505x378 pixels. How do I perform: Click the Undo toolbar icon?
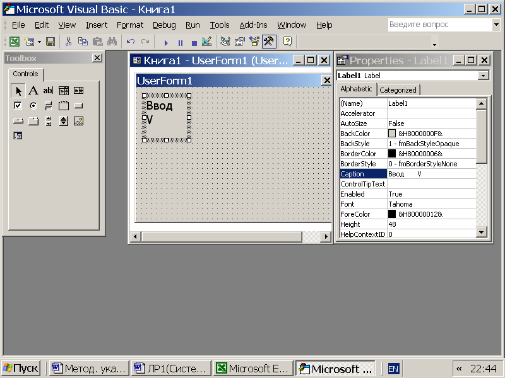tap(131, 42)
